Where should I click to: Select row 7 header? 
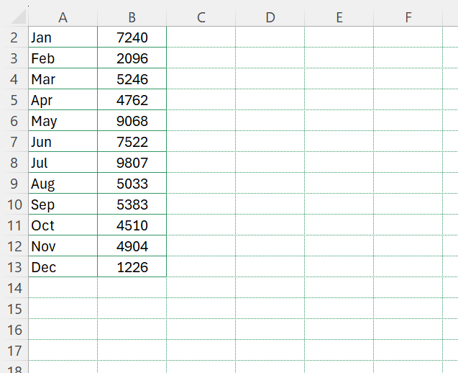pyautogui.click(x=14, y=142)
